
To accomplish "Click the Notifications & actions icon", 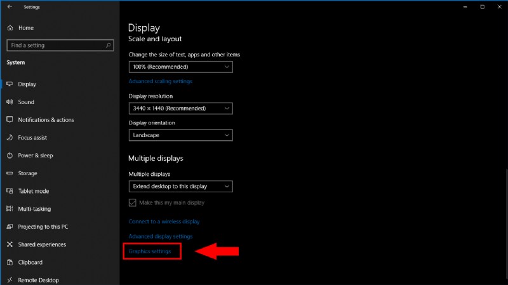I will pyautogui.click(x=10, y=120).
